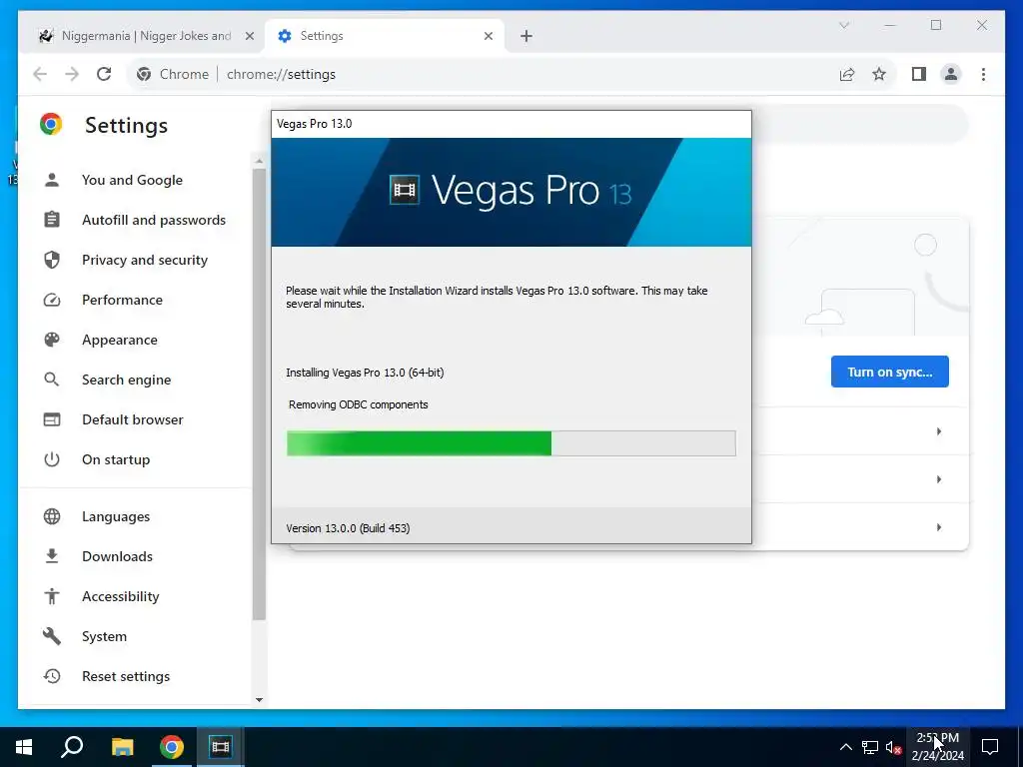Click Version 13.0.0 (Build 453) text

coord(348,528)
